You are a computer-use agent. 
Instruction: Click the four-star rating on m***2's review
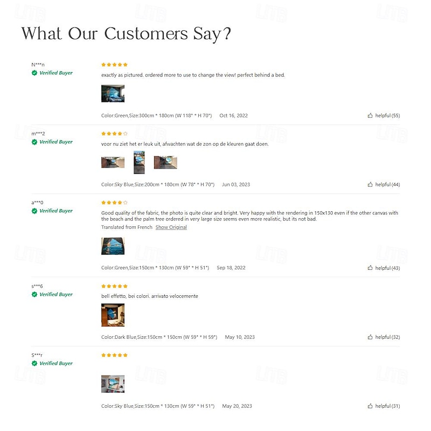tap(114, 134)
